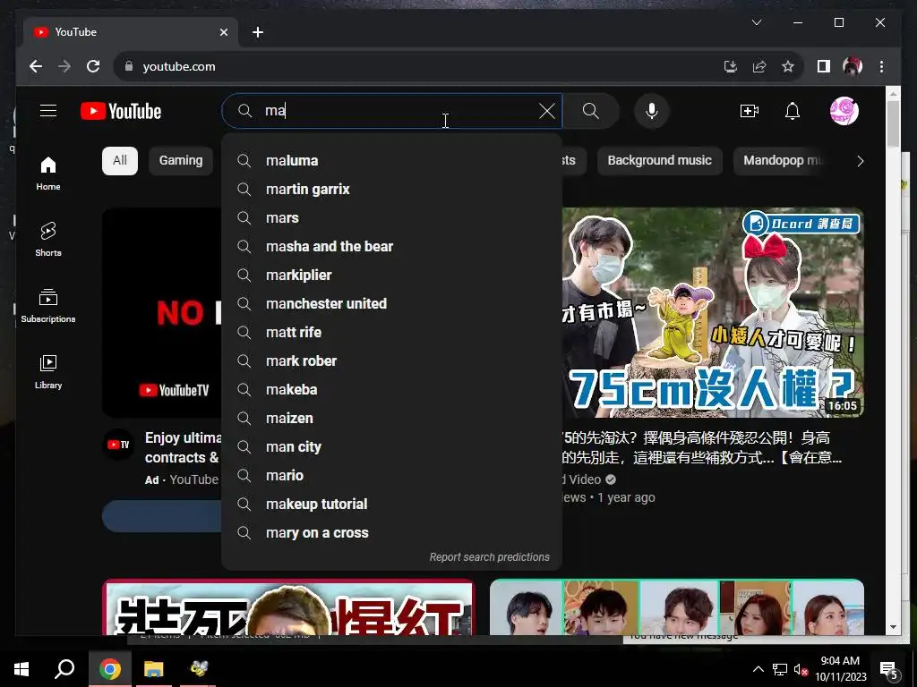This screenshot has width=917, height=687.
Task: Choose suggestion markiplier
Action: click(x=392, y=276)
